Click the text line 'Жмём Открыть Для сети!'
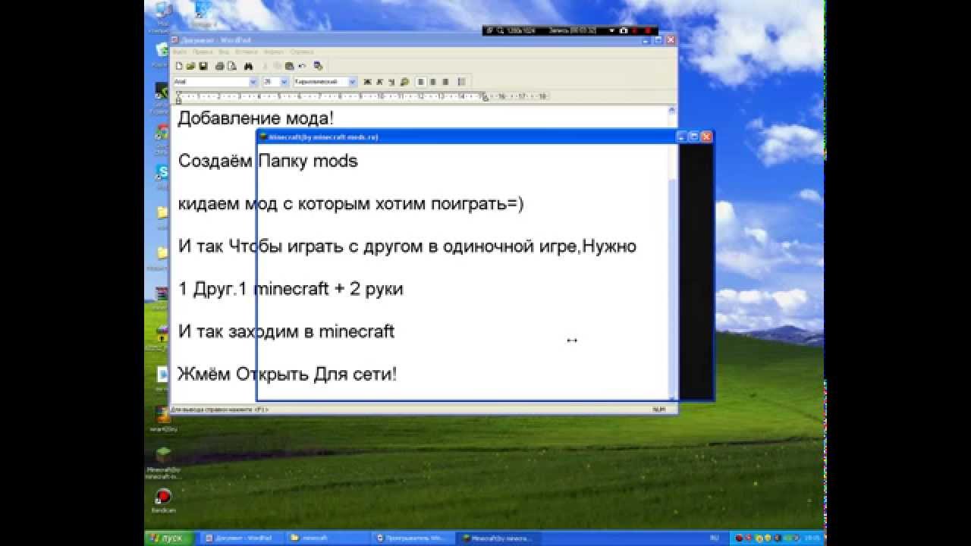971x546 pixels. coord(287,375)
